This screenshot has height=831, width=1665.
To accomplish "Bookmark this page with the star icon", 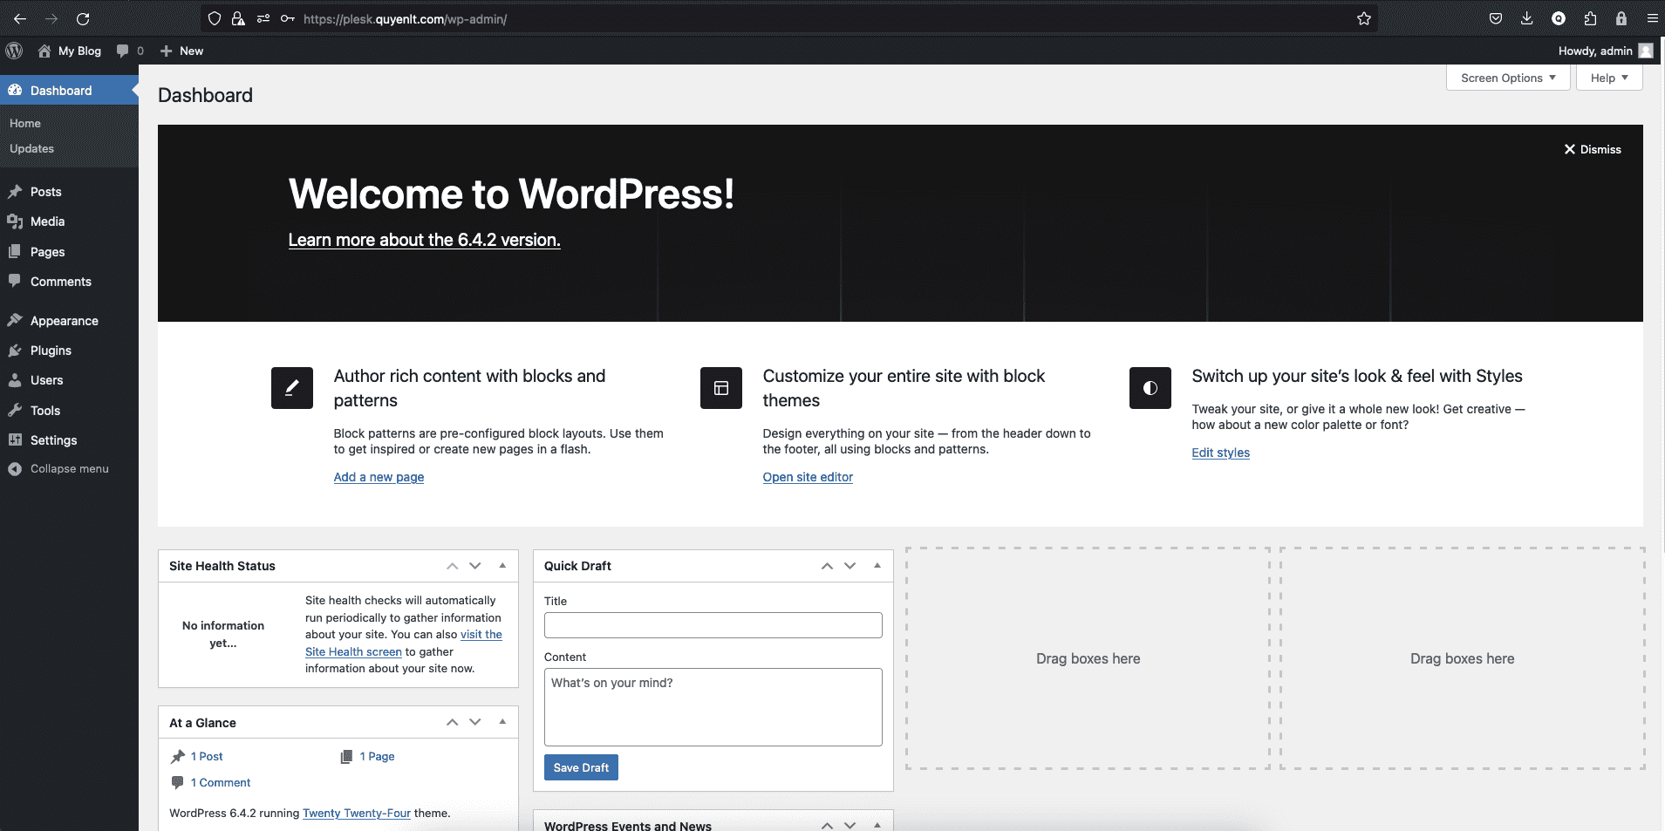I will point(1363,18).
